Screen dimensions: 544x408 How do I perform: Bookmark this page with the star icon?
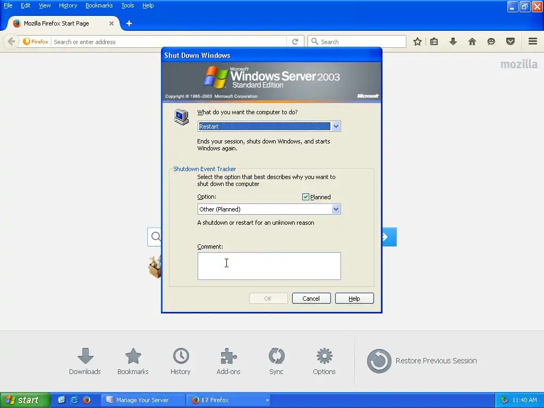[418, 41]
